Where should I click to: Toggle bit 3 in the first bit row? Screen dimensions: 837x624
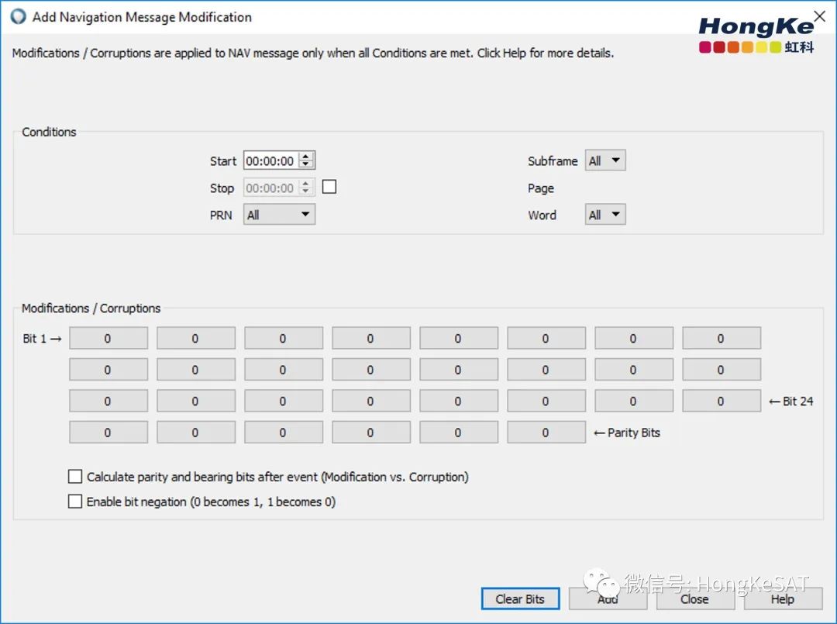284,339
